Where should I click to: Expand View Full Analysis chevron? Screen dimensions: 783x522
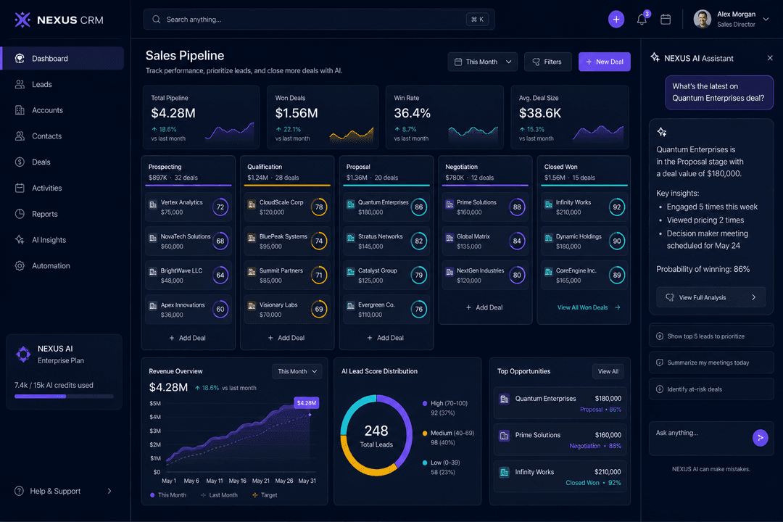(x=753, y=297)
